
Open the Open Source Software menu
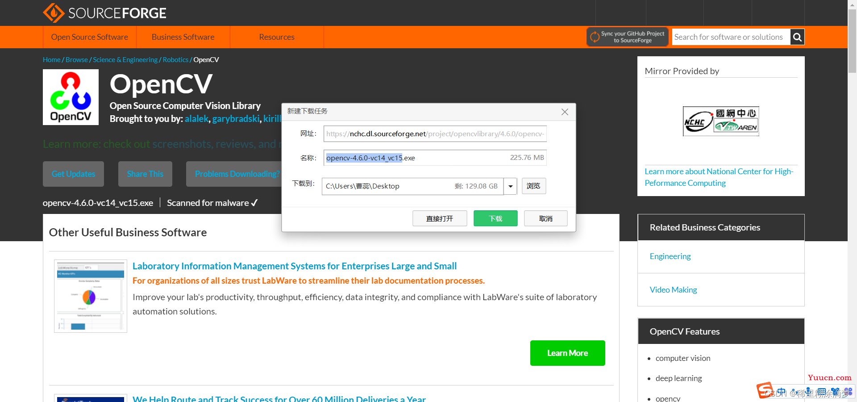click(x=90, y=37)
